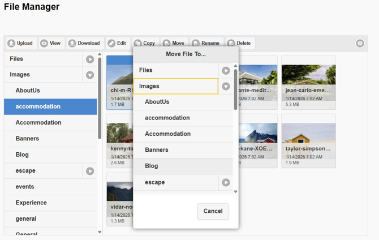Select Banners folder in left sidebar
379x240 pixels.
point(50,139)
